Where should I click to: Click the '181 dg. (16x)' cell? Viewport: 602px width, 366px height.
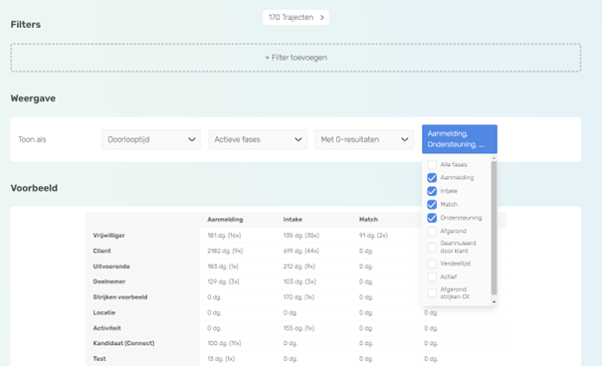click(x=224, y=235)
